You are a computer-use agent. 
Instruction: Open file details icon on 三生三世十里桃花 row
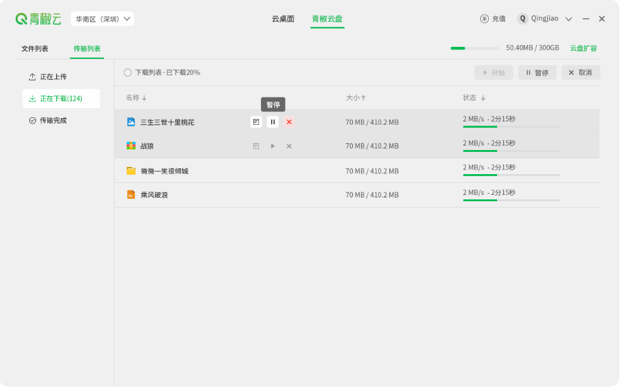[256, 122]
